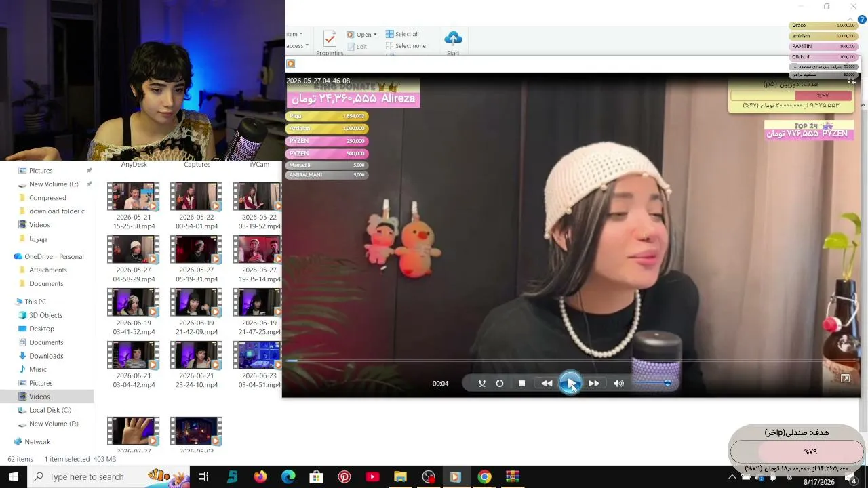Open Task View from taskbar
This screenshot has height=488, width=868.
[x=203, y=476]
